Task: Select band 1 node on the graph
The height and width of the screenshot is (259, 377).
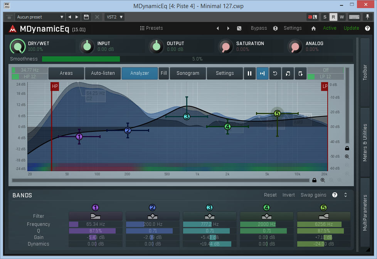Action: (79, 136)
